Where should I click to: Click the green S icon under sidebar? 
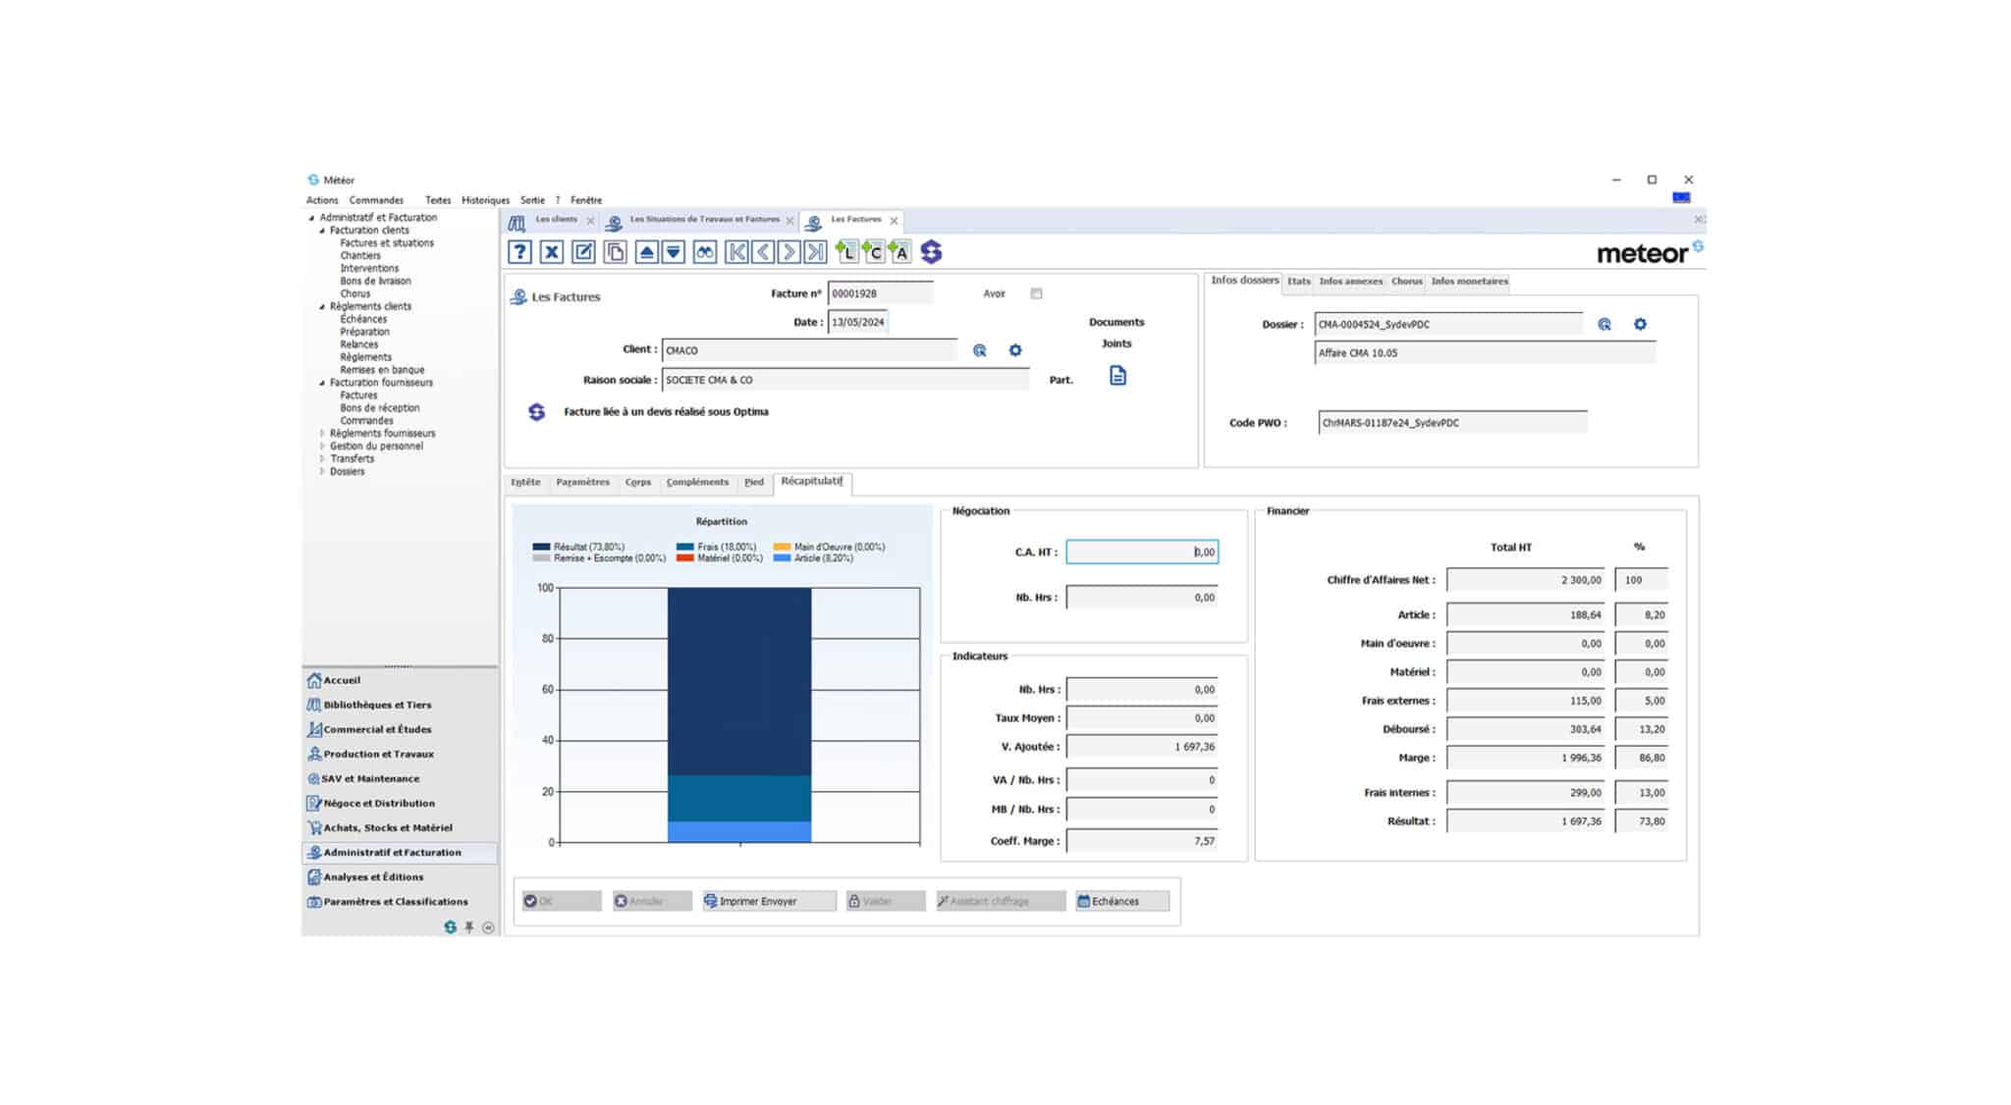450,927
